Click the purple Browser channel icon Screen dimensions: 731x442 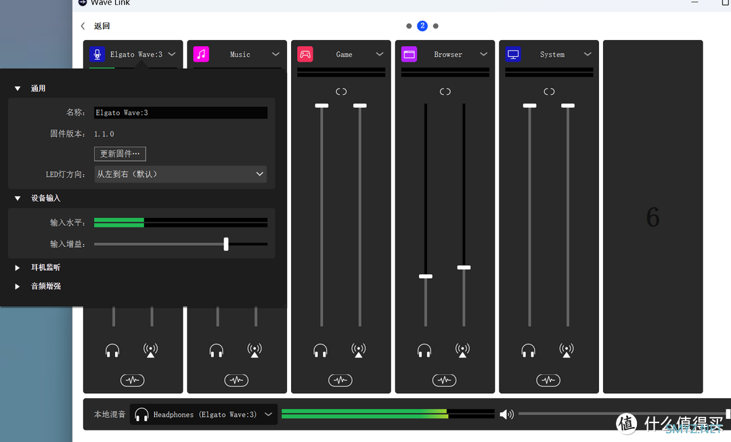[x=409, y=55]
